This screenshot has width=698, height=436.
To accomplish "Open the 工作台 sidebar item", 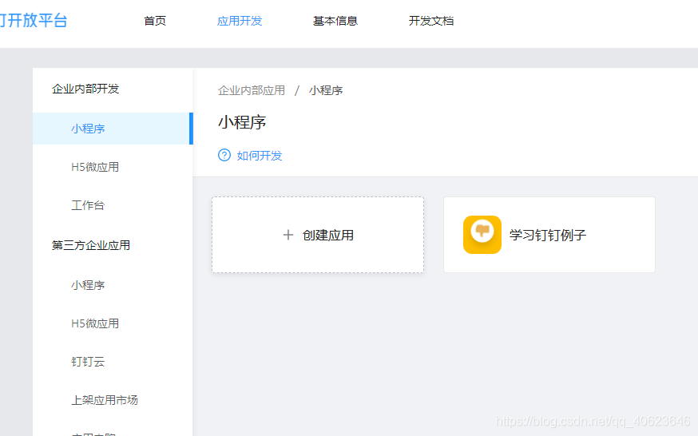I will [88, 205].
